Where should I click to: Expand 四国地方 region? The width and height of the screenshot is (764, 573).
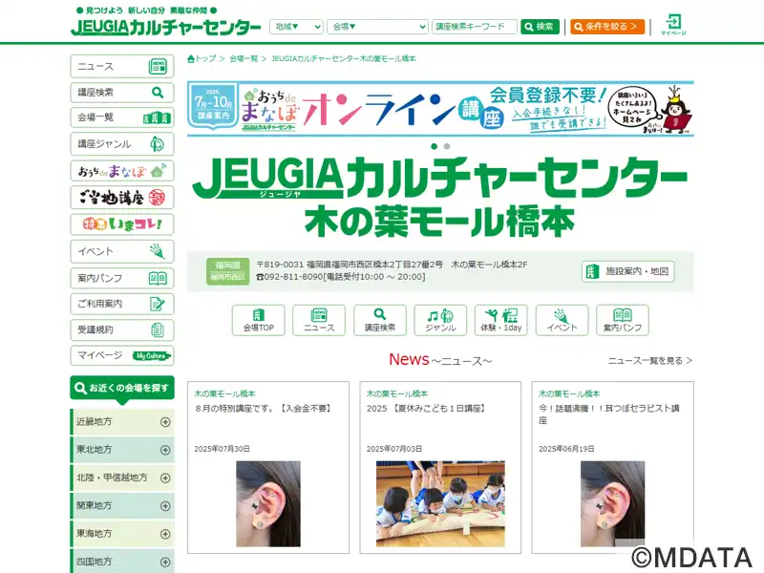pos(122,562)
